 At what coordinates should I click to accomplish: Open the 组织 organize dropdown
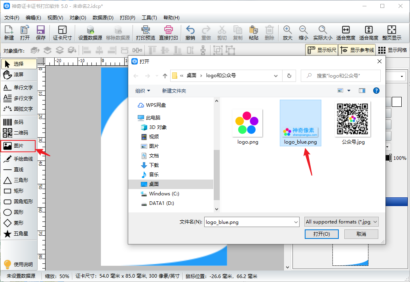[143, 91]
